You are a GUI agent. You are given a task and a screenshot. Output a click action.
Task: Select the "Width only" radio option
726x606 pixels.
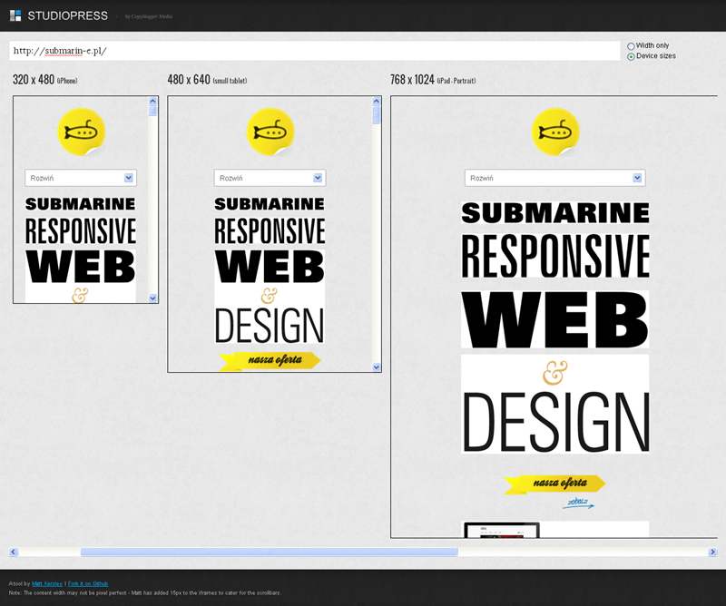pyautogui.click(x=632, y=46)
